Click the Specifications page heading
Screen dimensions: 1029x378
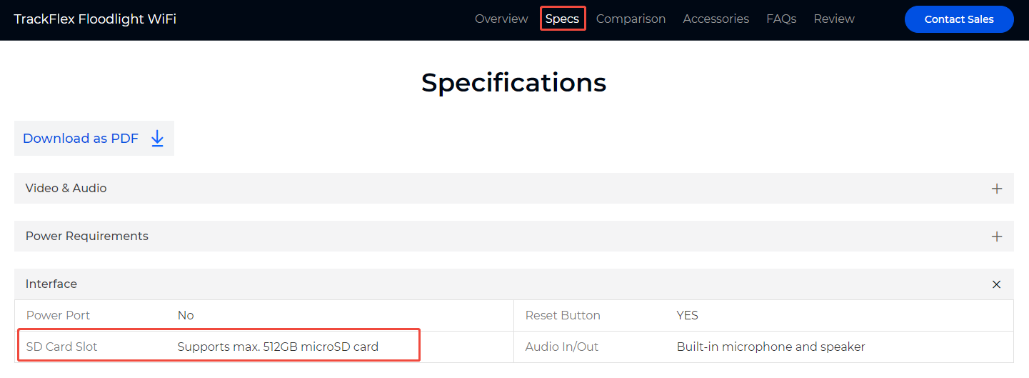[514, 83]
